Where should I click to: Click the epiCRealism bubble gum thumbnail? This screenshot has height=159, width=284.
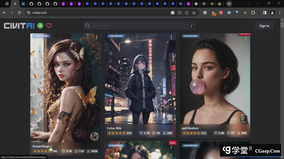pos(215,79)
